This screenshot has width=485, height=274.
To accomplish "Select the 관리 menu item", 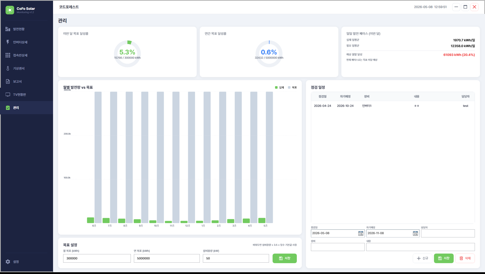I will pyautogui.click(x=27, y=108).
